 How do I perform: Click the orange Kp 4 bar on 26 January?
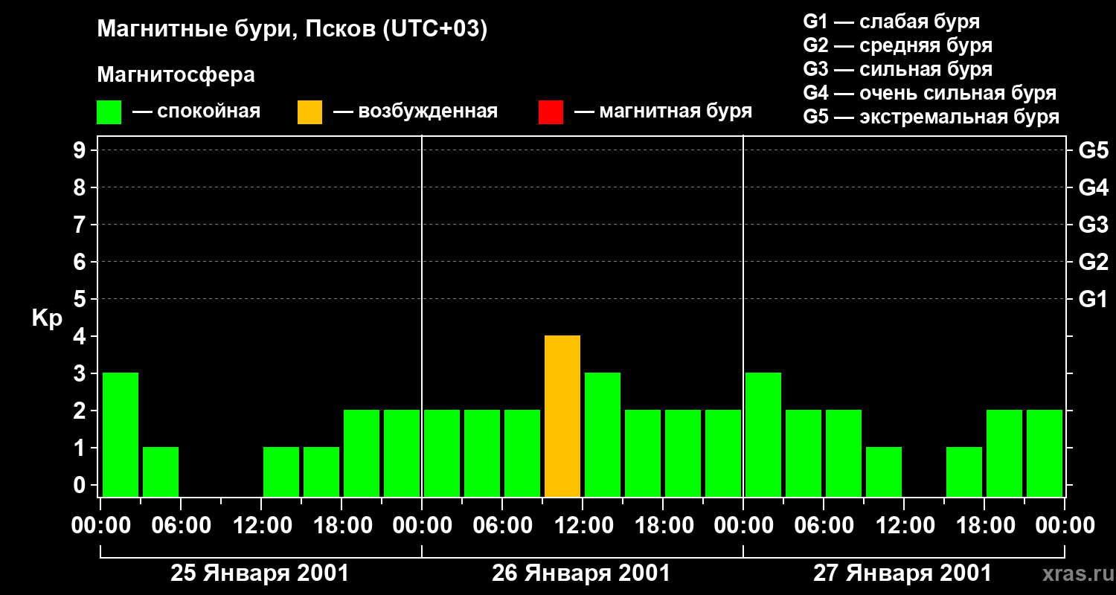tap(562, 416)
